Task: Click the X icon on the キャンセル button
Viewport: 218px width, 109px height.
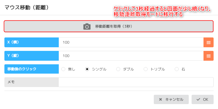Action: point(161,99)
